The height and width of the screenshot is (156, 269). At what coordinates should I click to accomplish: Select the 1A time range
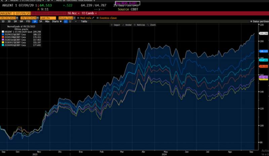pyautogui.click(x=34, y=21)
